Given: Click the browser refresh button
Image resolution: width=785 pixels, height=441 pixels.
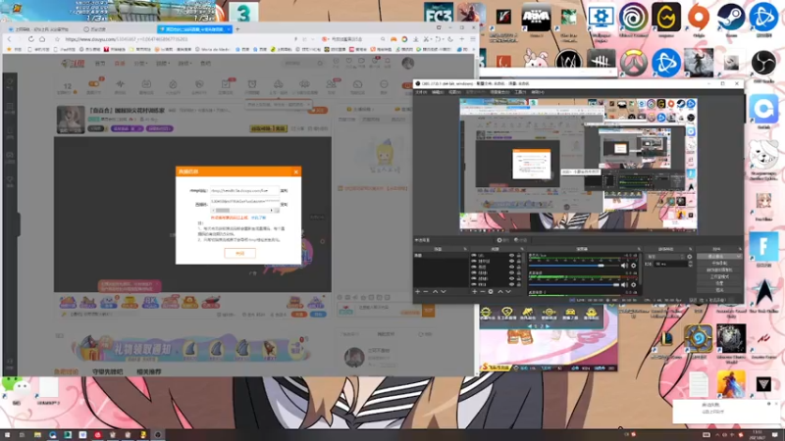Looking at the screenshot, I should pyautogui.click(x=31, y=39).
